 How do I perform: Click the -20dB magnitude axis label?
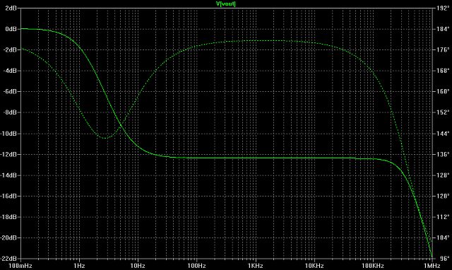click(8, 237)
